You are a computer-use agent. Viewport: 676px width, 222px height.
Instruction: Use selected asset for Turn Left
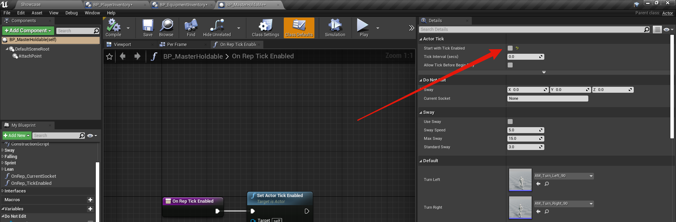tap(538, 184)
